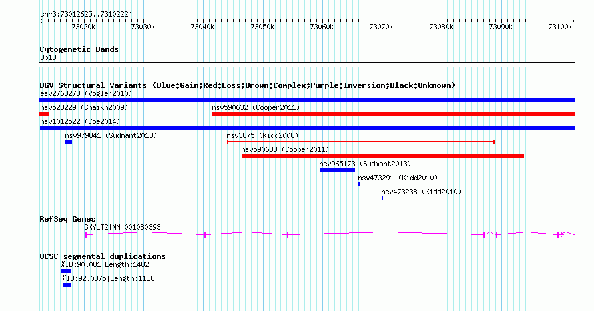Viewport: 594px width, 311px height.
Task: Open the nsv965173 (Sudmant2013) label
Action: click(x=365, y=164)
